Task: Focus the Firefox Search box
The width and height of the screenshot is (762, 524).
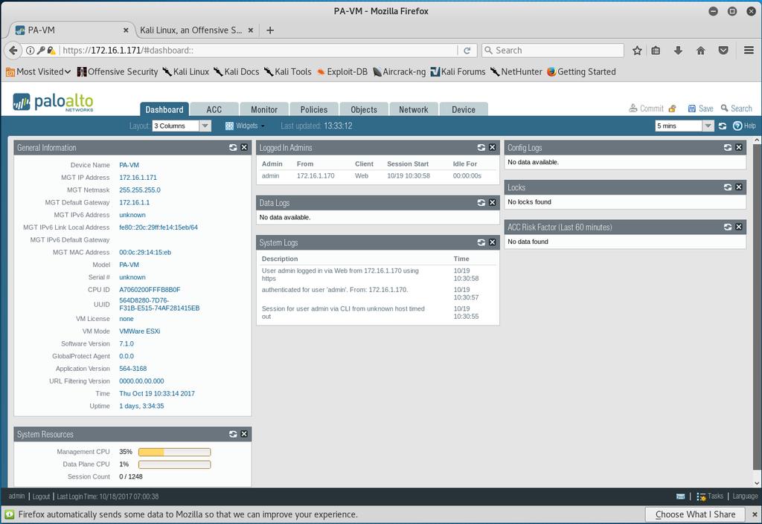Action: point(553,51)
